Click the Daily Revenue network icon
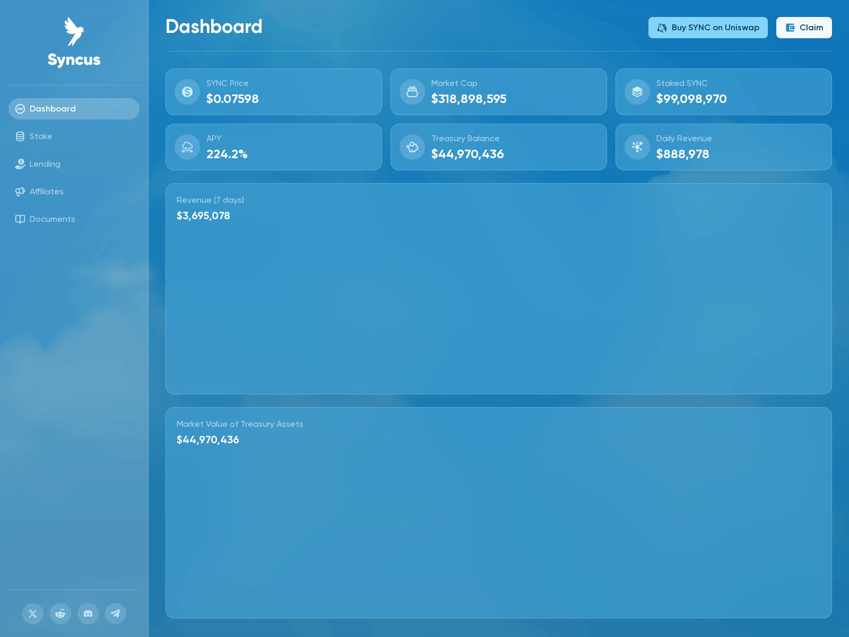This screenshot has width=849, height=637. 637,147
